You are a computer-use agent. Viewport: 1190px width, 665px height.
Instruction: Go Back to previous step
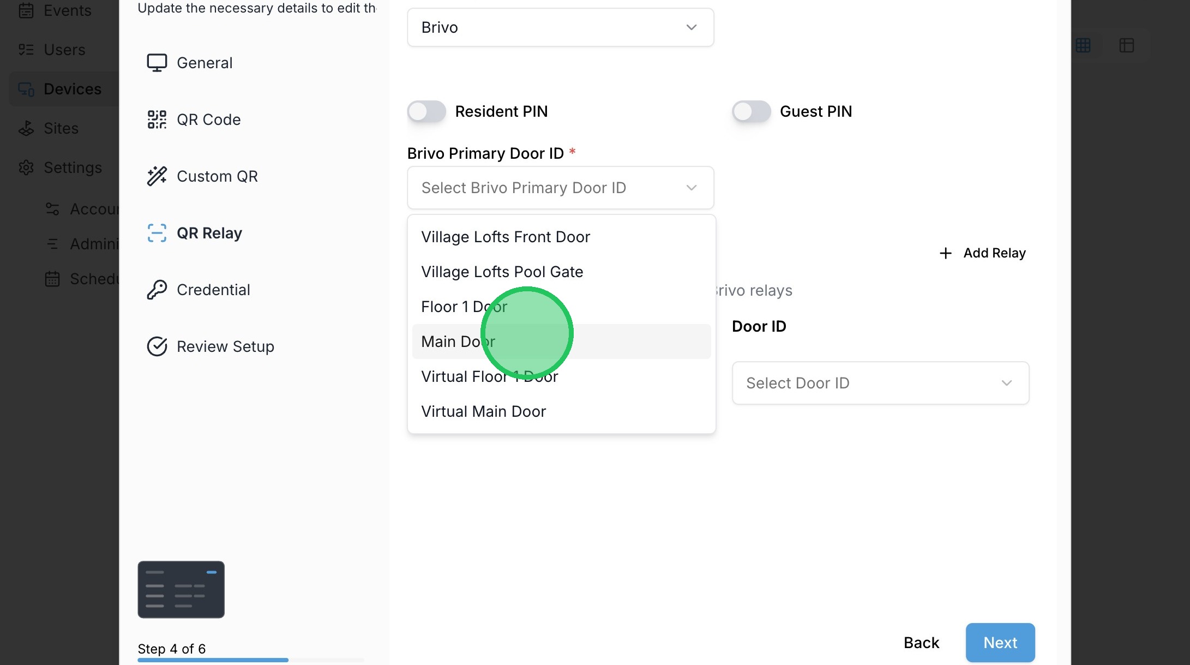(x=921, y=643)
